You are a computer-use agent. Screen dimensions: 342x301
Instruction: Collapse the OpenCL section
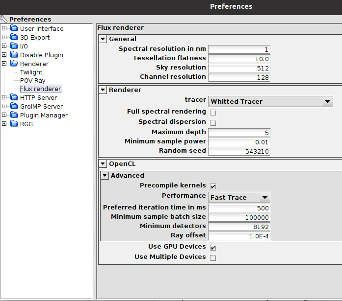(103, 164)
